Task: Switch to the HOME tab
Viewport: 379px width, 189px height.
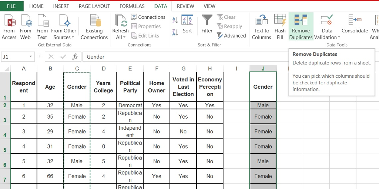Action: click(37, 6)
